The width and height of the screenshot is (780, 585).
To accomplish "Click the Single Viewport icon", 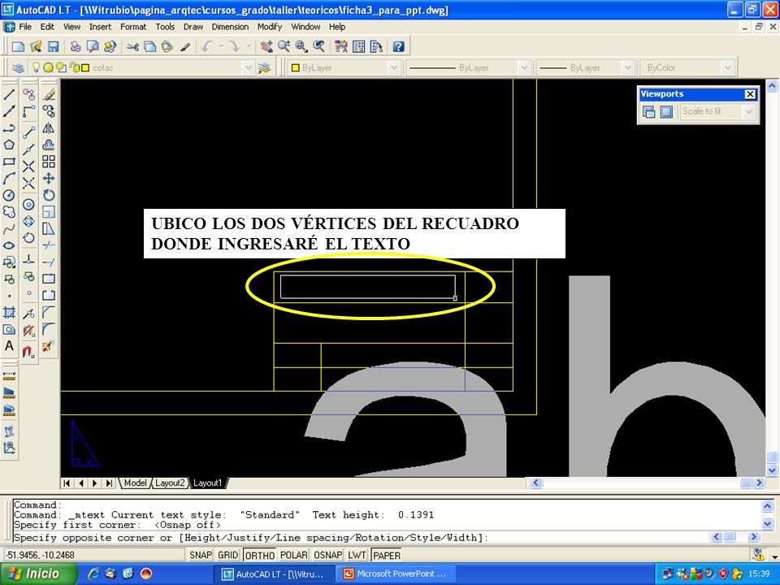I will coord(666,112).
